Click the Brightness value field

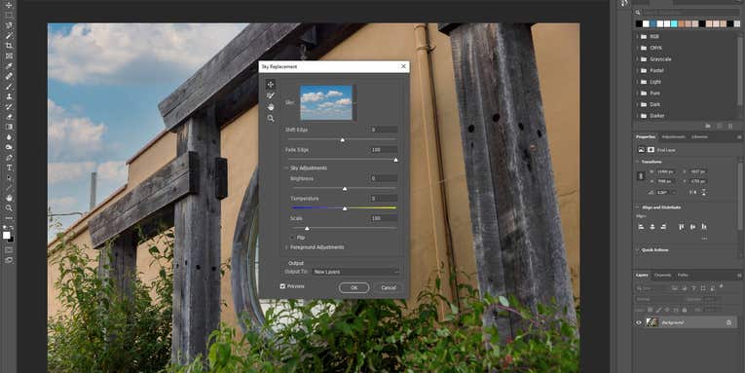[384, 178]
